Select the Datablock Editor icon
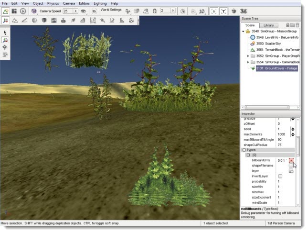 [54, 20]
